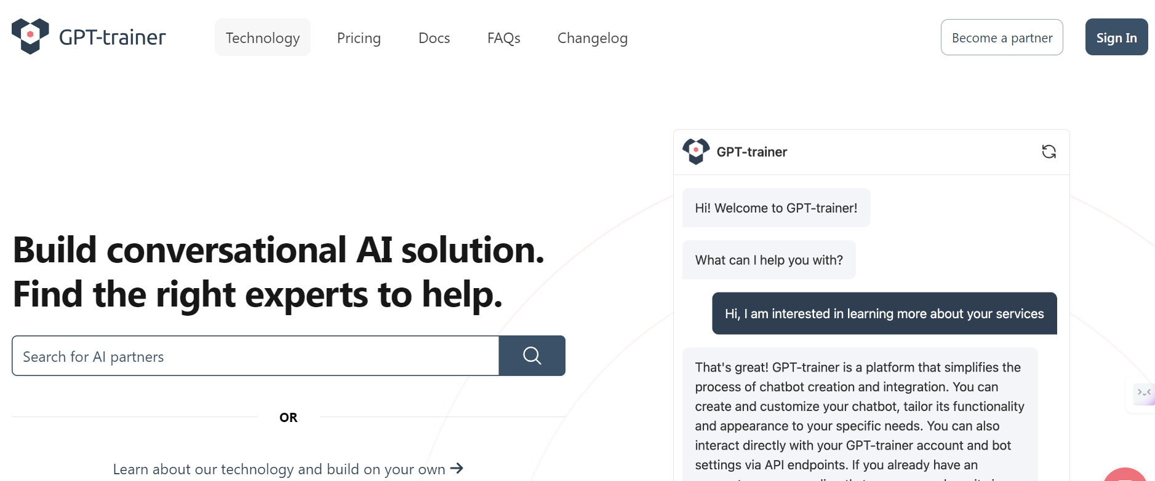Click the Sign In button
This screenshot has width=1155, height=481.
click(x=1116, y=37)
